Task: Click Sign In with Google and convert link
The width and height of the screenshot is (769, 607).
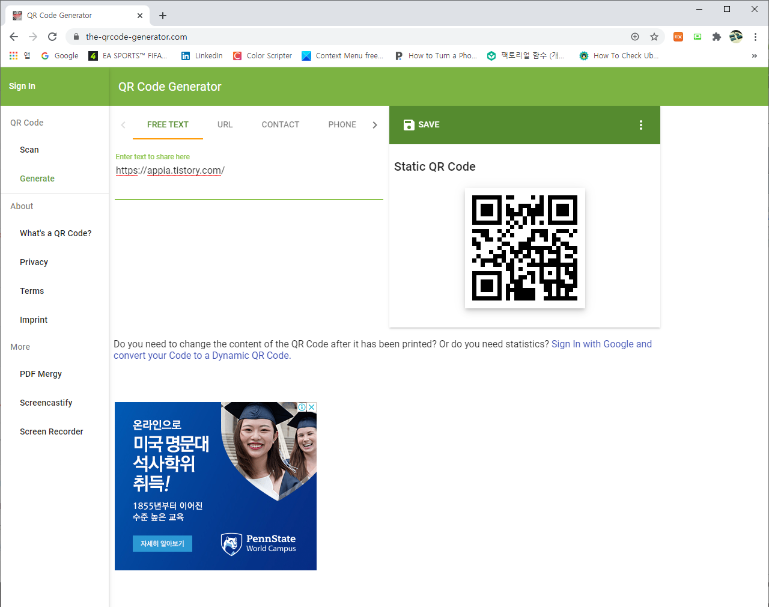Action: click(383, 350)
